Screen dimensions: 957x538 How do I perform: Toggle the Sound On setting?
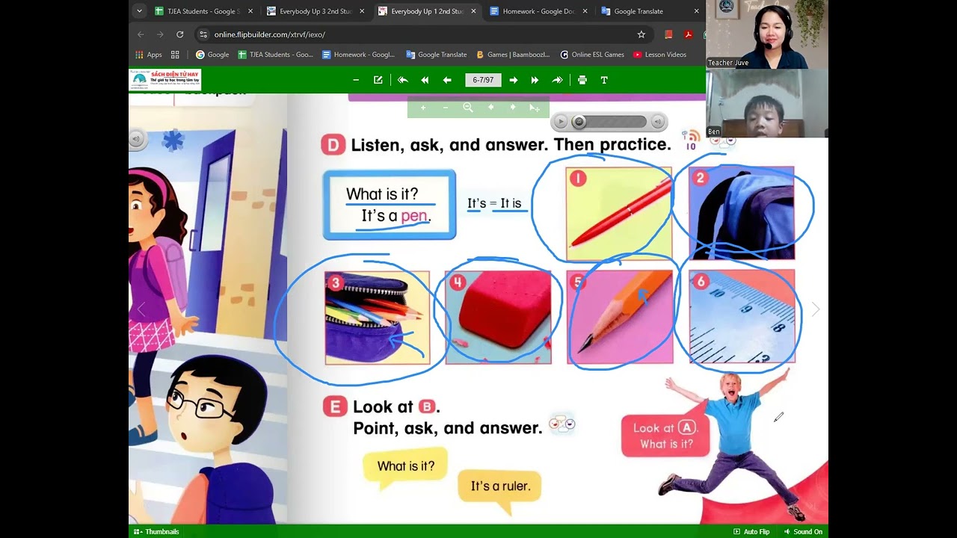(x=803, y=532)
